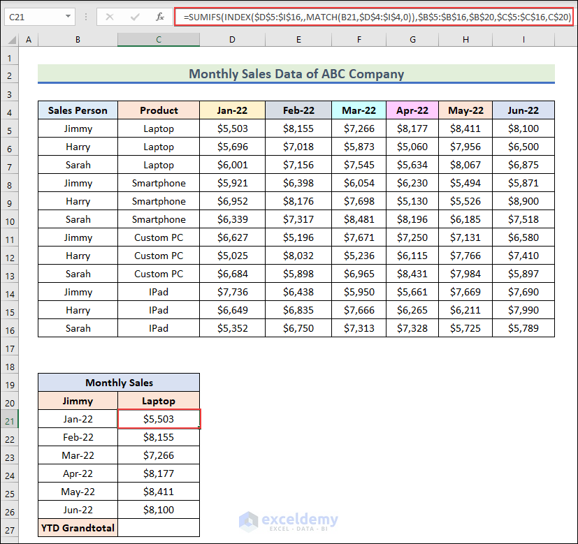Select column D header
Screen dimensions: 578x544
point(232,39)
